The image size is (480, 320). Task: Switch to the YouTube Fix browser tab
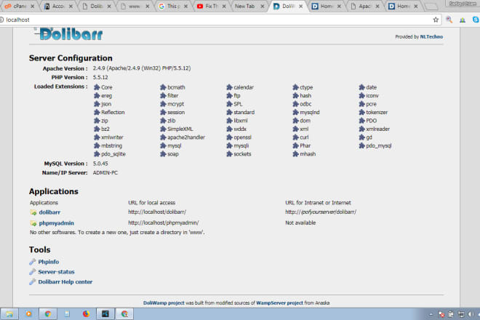[x=211, y=6]
